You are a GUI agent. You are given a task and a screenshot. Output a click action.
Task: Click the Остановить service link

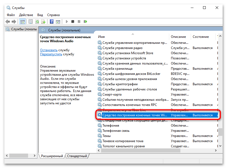click(x=49, y=50)
